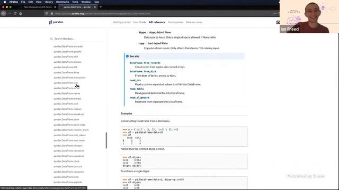
Task: Click the browser forward arrow
Action: click(10, 13)
